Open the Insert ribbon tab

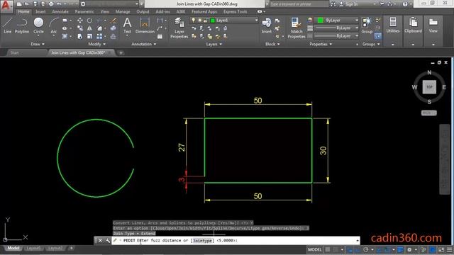coord(40,11)
